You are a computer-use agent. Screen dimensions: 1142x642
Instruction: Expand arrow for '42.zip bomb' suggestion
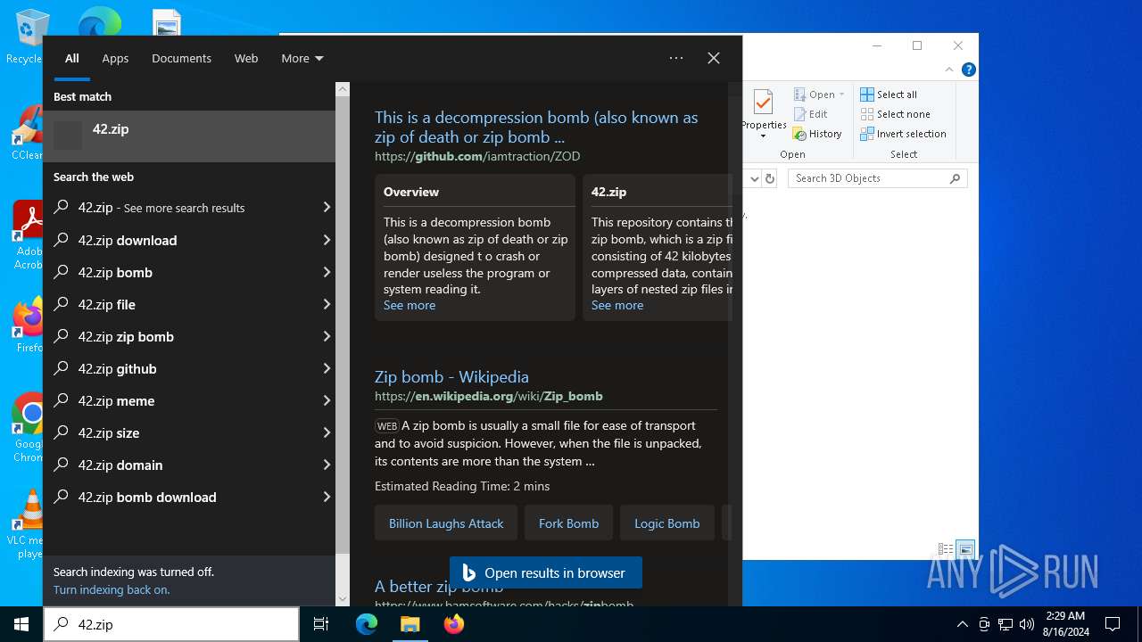(x=327, y=272)
